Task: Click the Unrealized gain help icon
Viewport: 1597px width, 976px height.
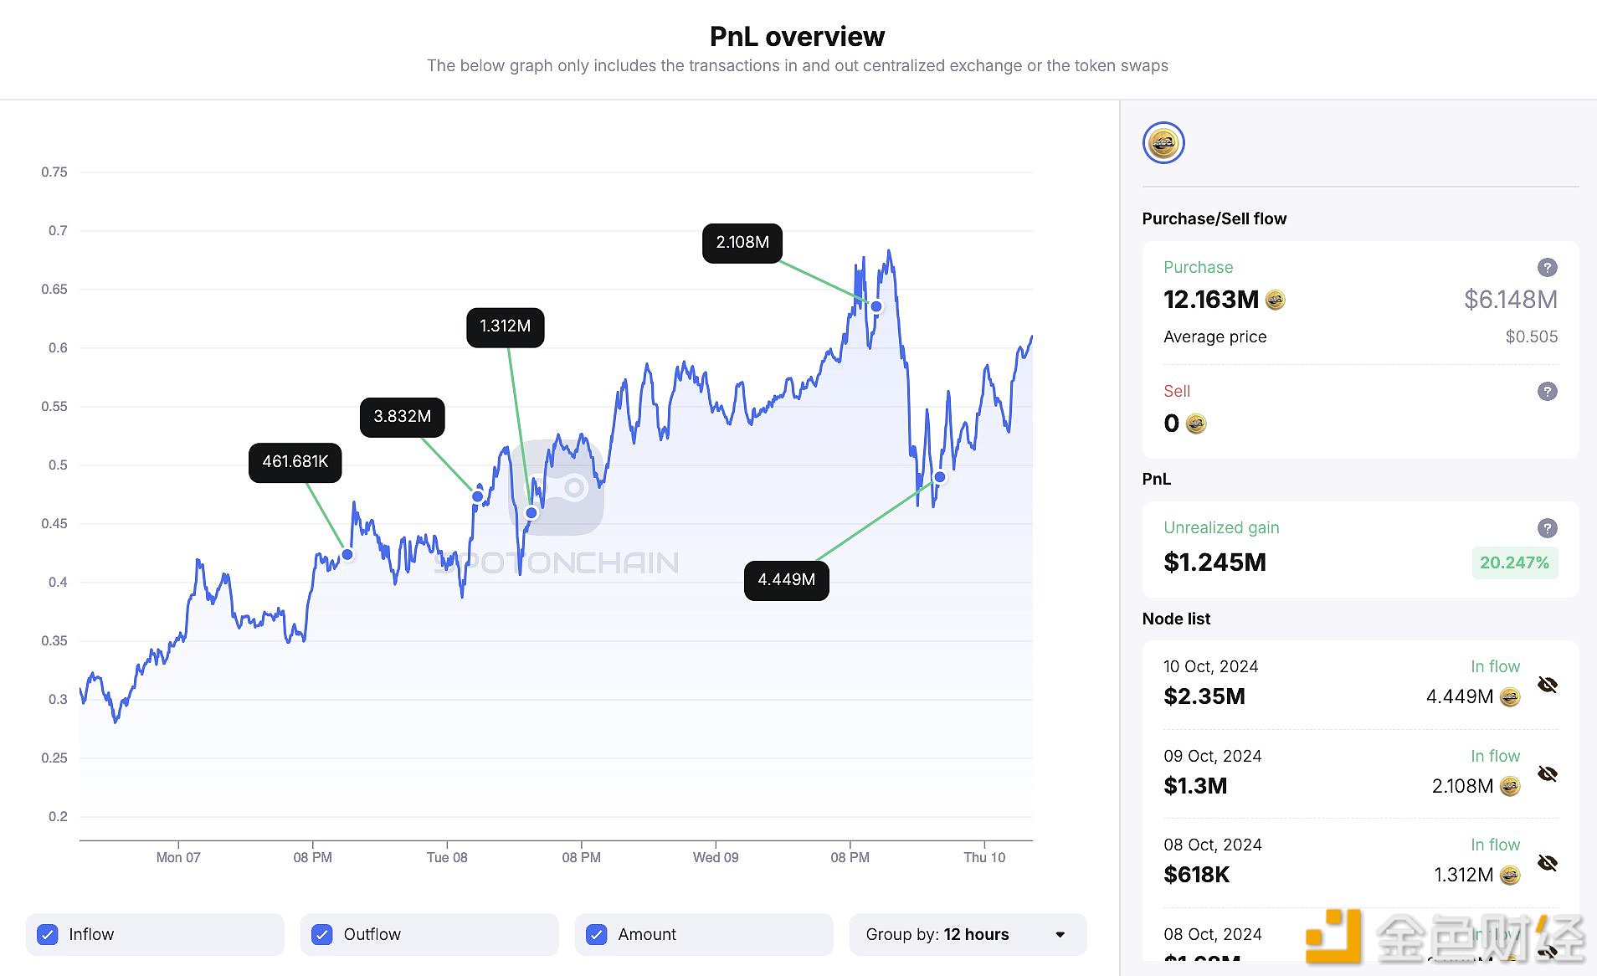Action: 1547,528
